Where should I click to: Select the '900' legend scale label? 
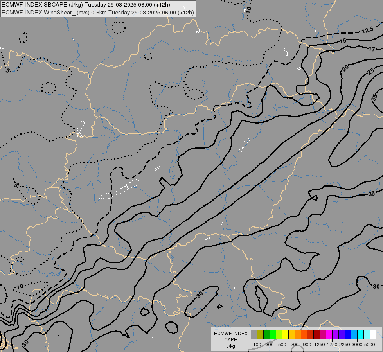point(307,345)
